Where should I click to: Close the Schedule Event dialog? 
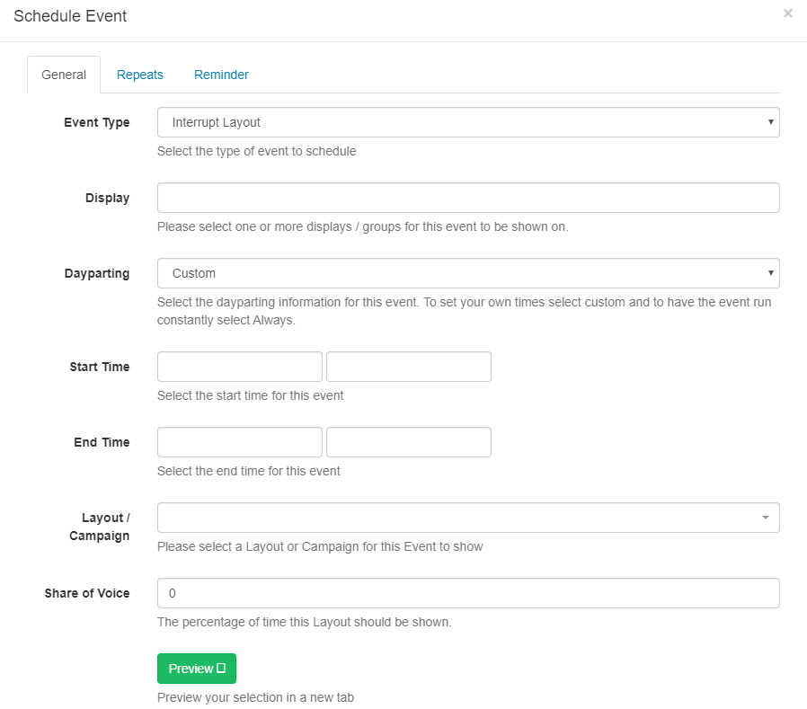point(787,13)
